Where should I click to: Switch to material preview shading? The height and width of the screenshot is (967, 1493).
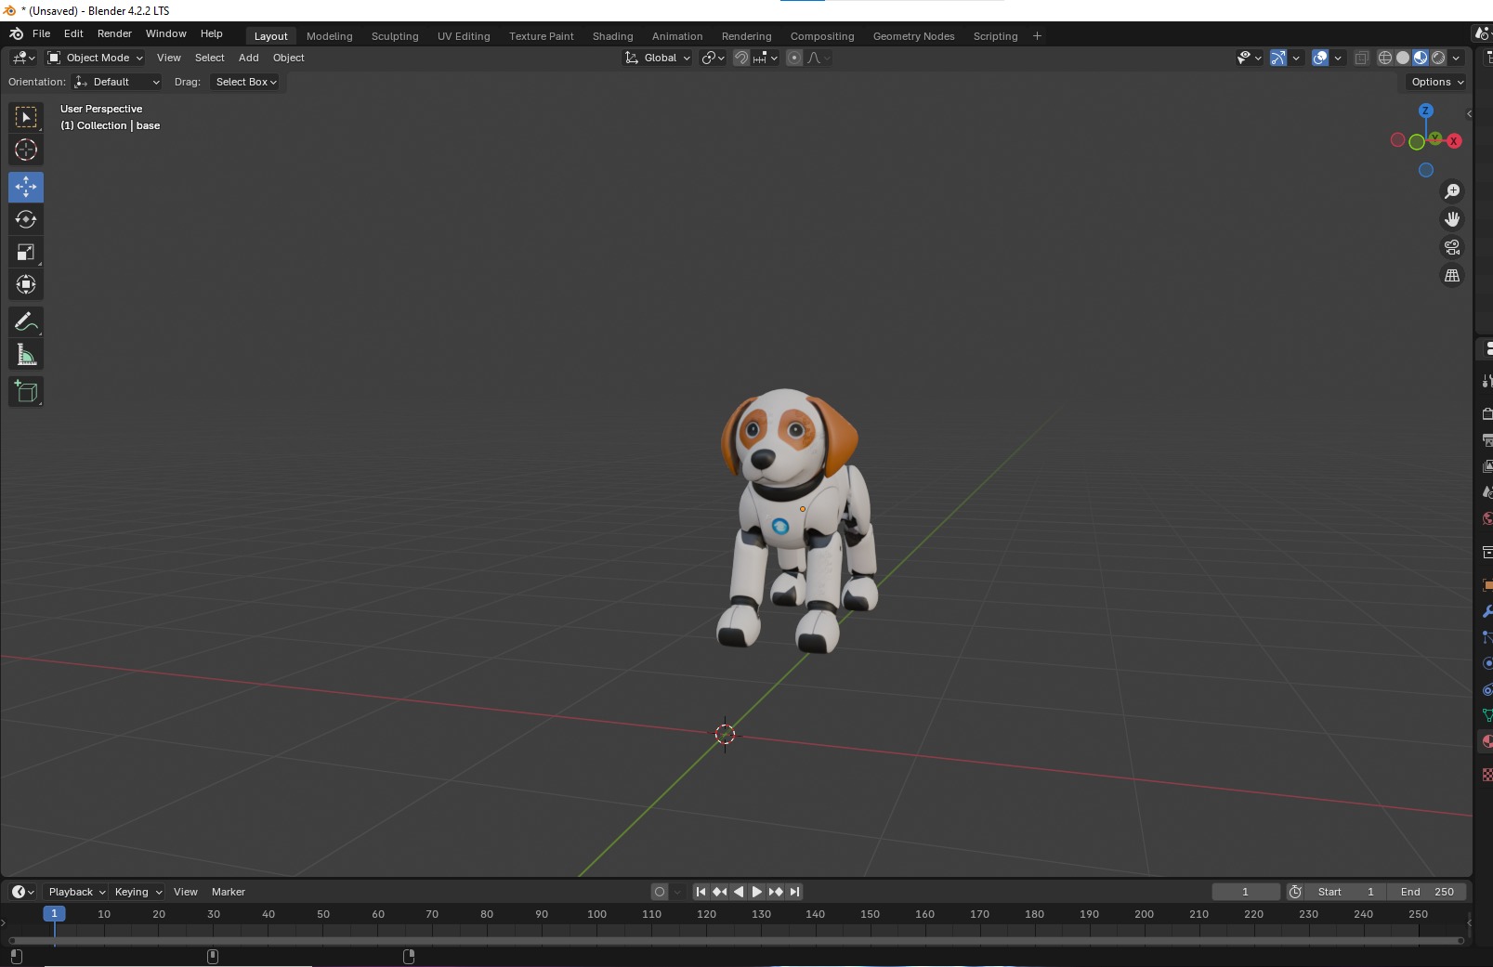pos(1421,58)
